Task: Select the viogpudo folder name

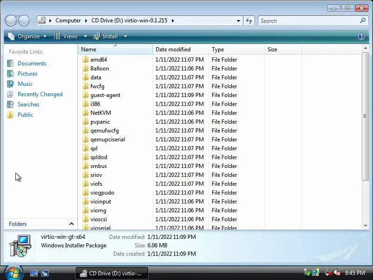Action: point(102,193)
